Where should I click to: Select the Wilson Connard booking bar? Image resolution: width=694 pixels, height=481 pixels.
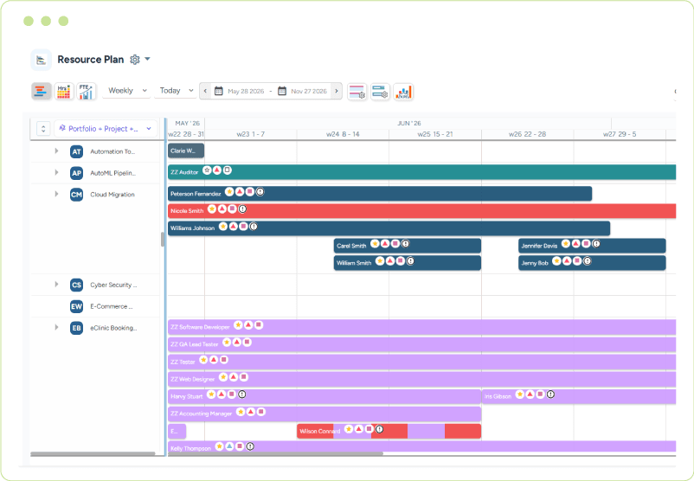click(x=389, y=431)
